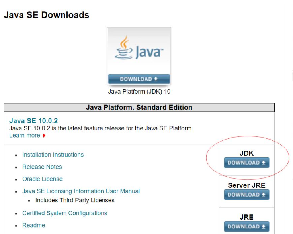Click the Includes Third Party Licenses text

(x=75, y=200)
